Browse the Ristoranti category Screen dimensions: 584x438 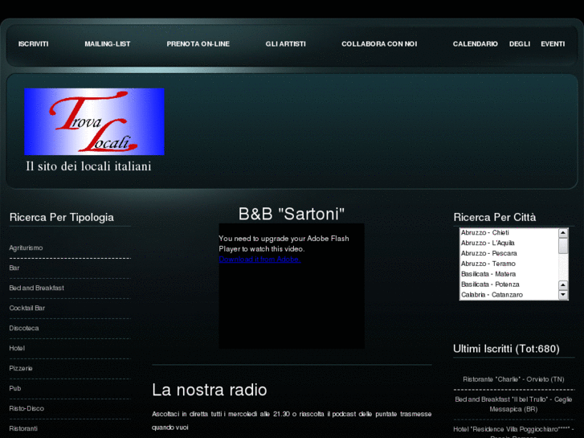tap(23, 428)
